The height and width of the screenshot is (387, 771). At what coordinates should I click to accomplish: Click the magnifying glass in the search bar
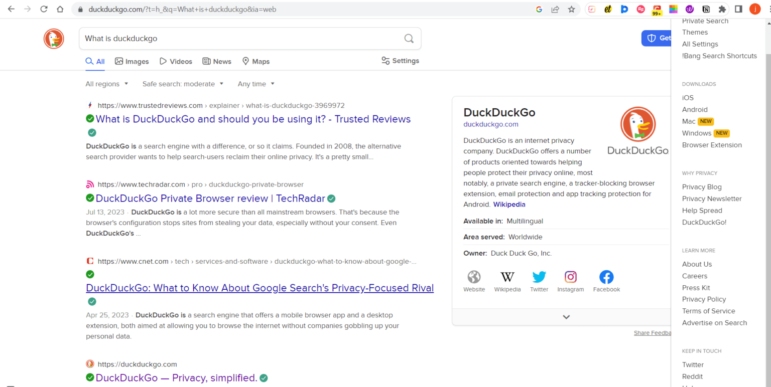coord(409,39)
